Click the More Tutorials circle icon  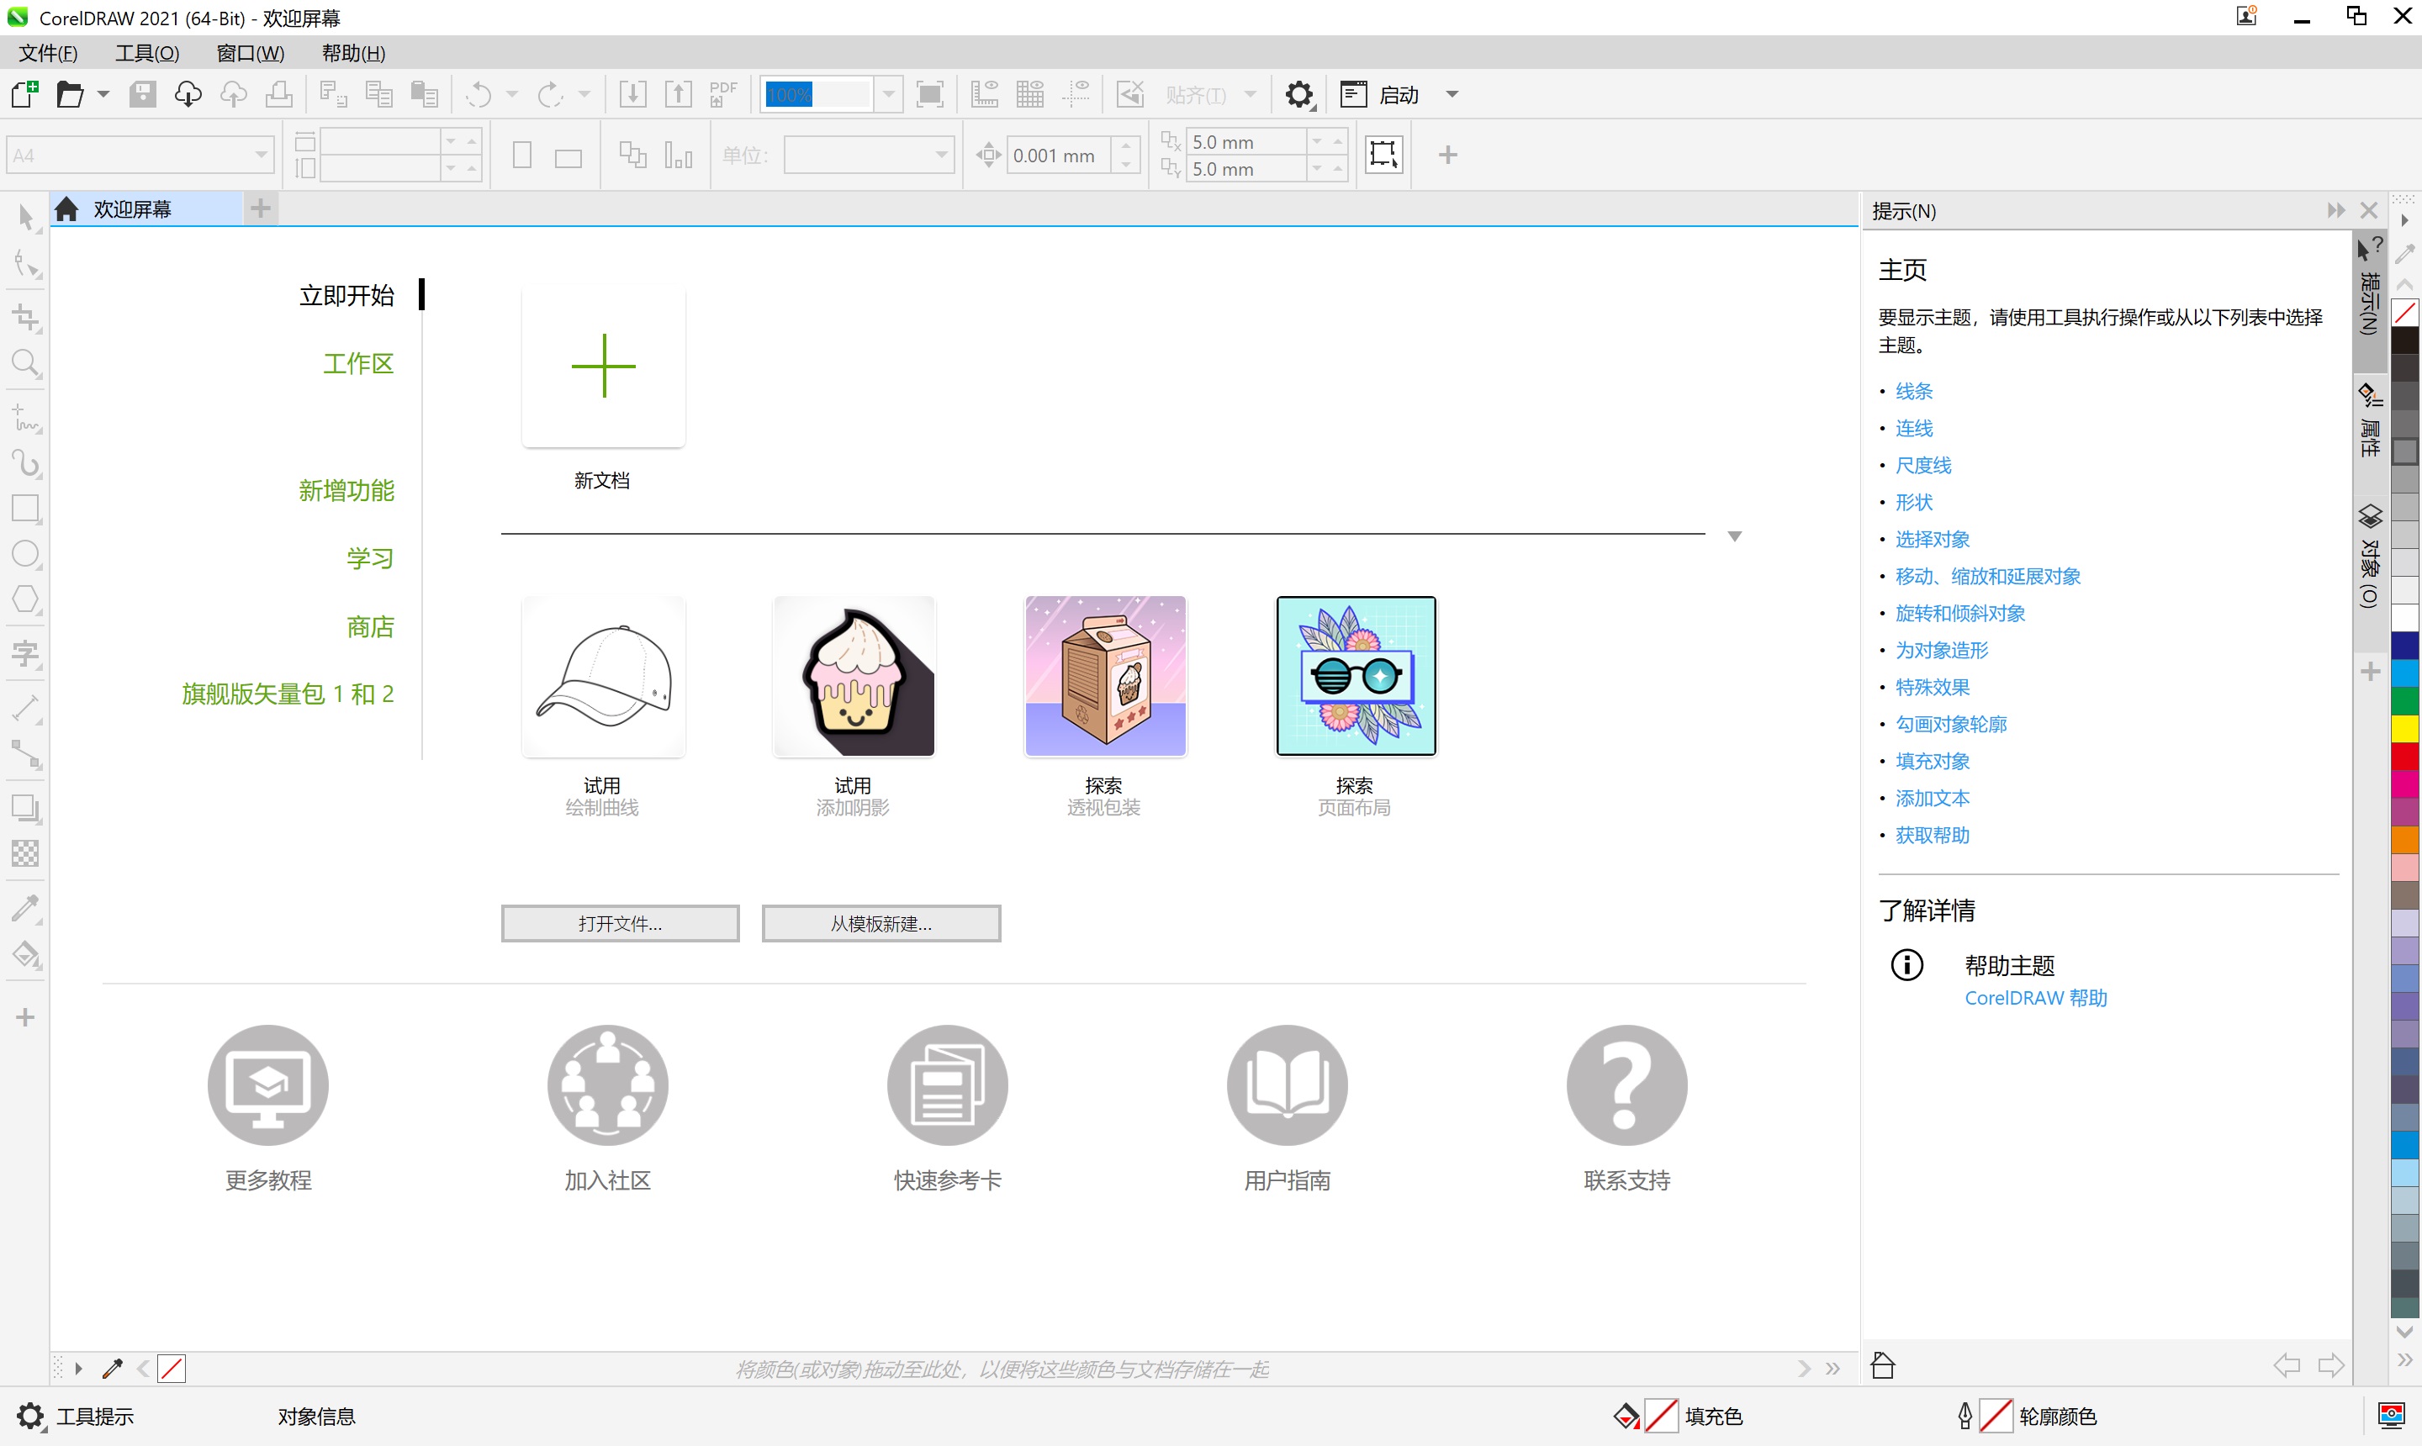[x=268, y=1084]
